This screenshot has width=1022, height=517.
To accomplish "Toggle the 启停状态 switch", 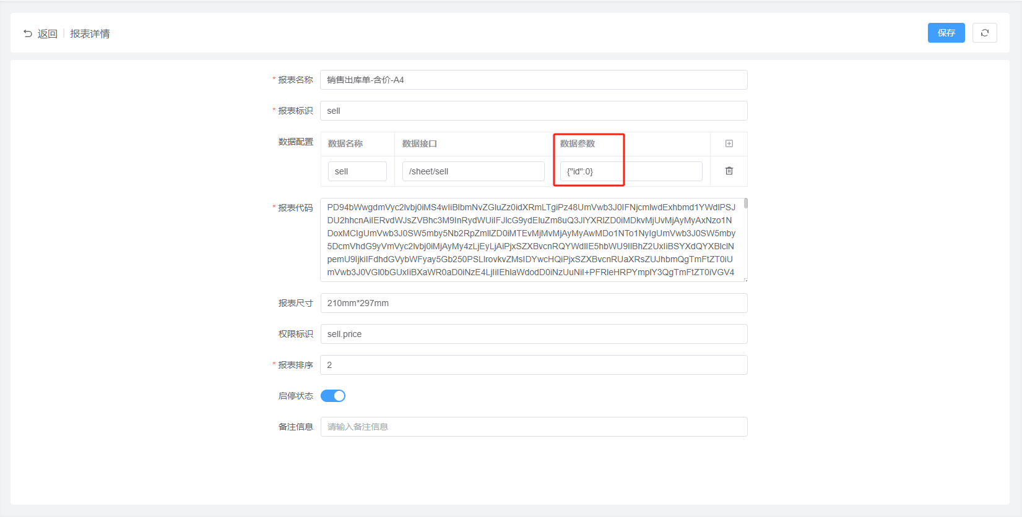I will tap(333, 396).
